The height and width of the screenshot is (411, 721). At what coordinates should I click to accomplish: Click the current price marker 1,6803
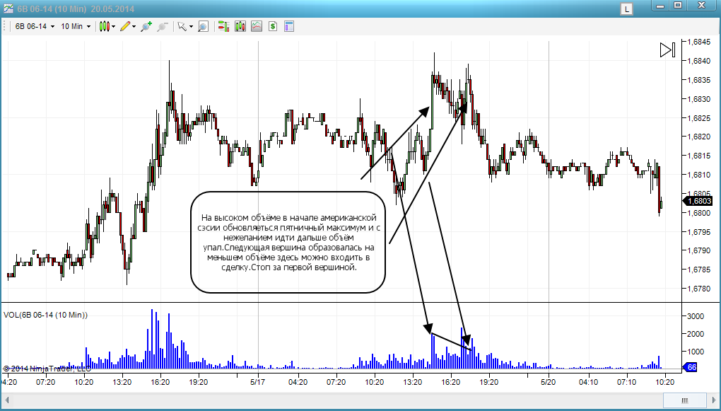click(698, 201)
